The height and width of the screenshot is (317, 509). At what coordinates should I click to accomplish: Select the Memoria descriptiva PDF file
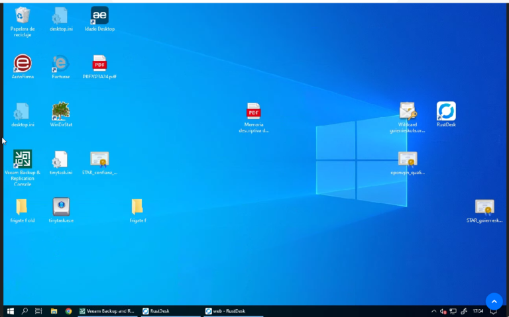(x=253, y=111)
